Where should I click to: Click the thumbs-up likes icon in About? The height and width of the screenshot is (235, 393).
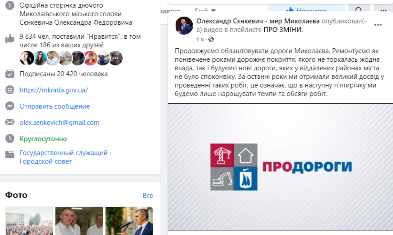pyautogui.click(x=10, y=39)
